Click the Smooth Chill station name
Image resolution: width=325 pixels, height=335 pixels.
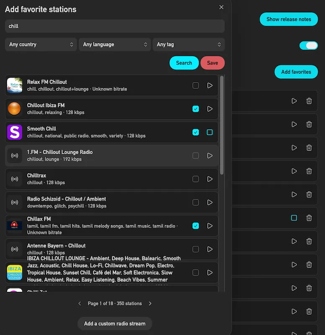(41, 129)
